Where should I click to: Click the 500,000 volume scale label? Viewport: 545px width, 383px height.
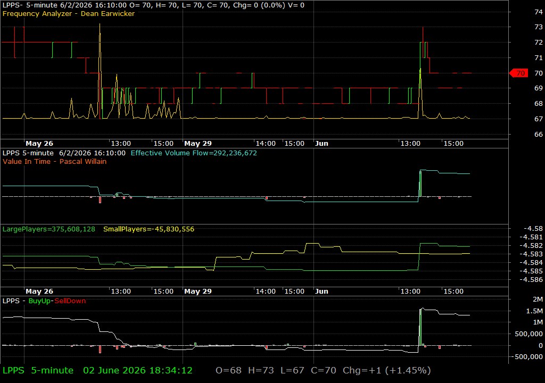529,334
